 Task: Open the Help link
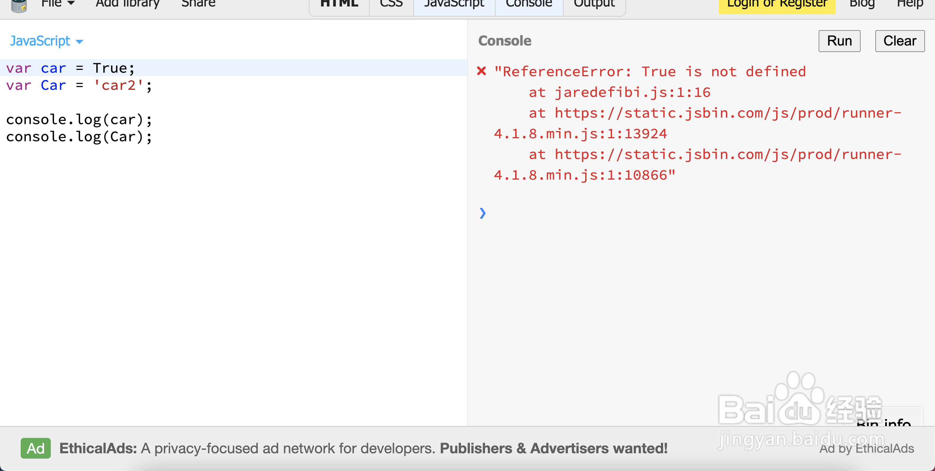[x=910, y=4]
